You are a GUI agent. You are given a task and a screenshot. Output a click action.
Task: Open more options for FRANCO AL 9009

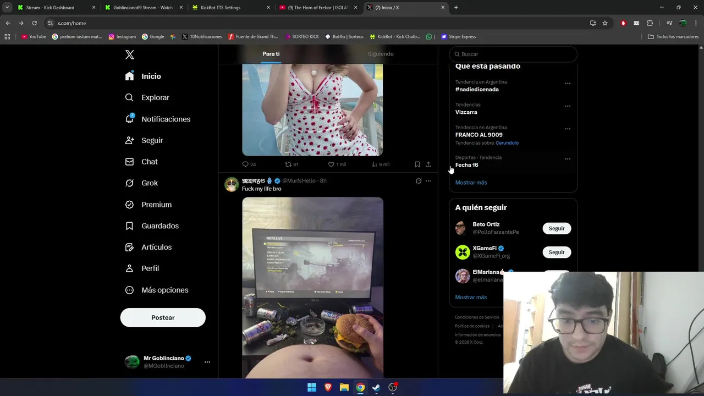coord(568,129)
